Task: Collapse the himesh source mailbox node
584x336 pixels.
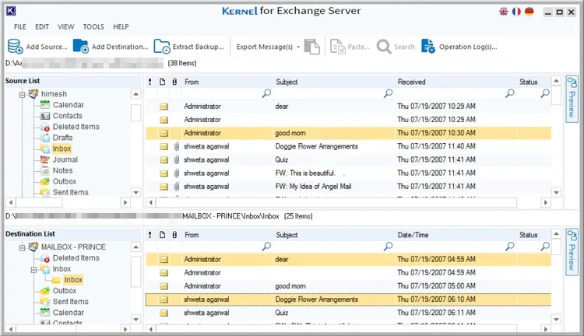Action: pyautogui.click(x=22, y=95)
